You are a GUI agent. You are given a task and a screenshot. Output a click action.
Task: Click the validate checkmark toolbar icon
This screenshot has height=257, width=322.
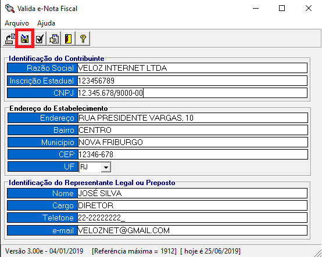(40, 38)
